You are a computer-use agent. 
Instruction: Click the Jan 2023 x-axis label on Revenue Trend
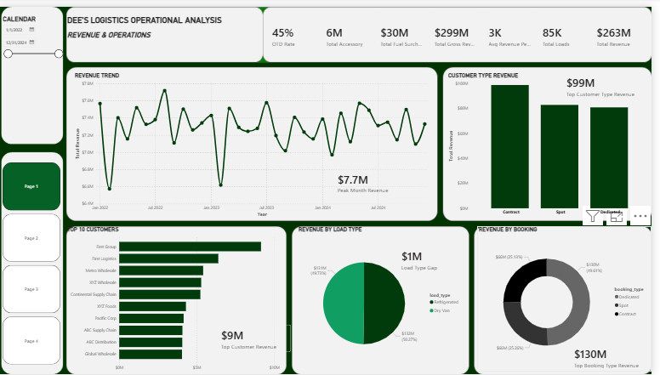click(211, 207)
